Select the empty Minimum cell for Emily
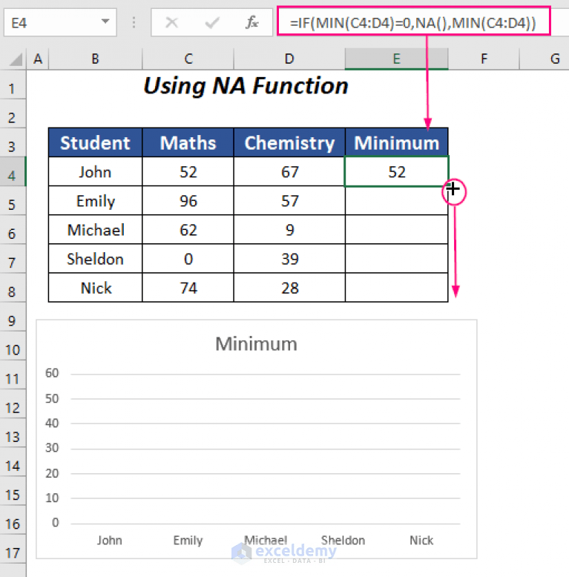Image resolution: width=569 pixels, height=577 pixels. point(396,201)
